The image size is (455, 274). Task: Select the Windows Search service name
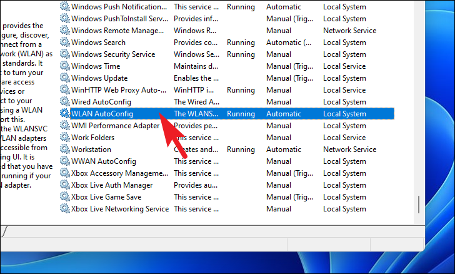tap(98, 43)
